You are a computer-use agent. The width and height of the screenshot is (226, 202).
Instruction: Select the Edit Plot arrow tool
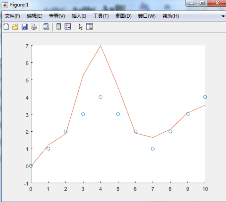[81, 27]
